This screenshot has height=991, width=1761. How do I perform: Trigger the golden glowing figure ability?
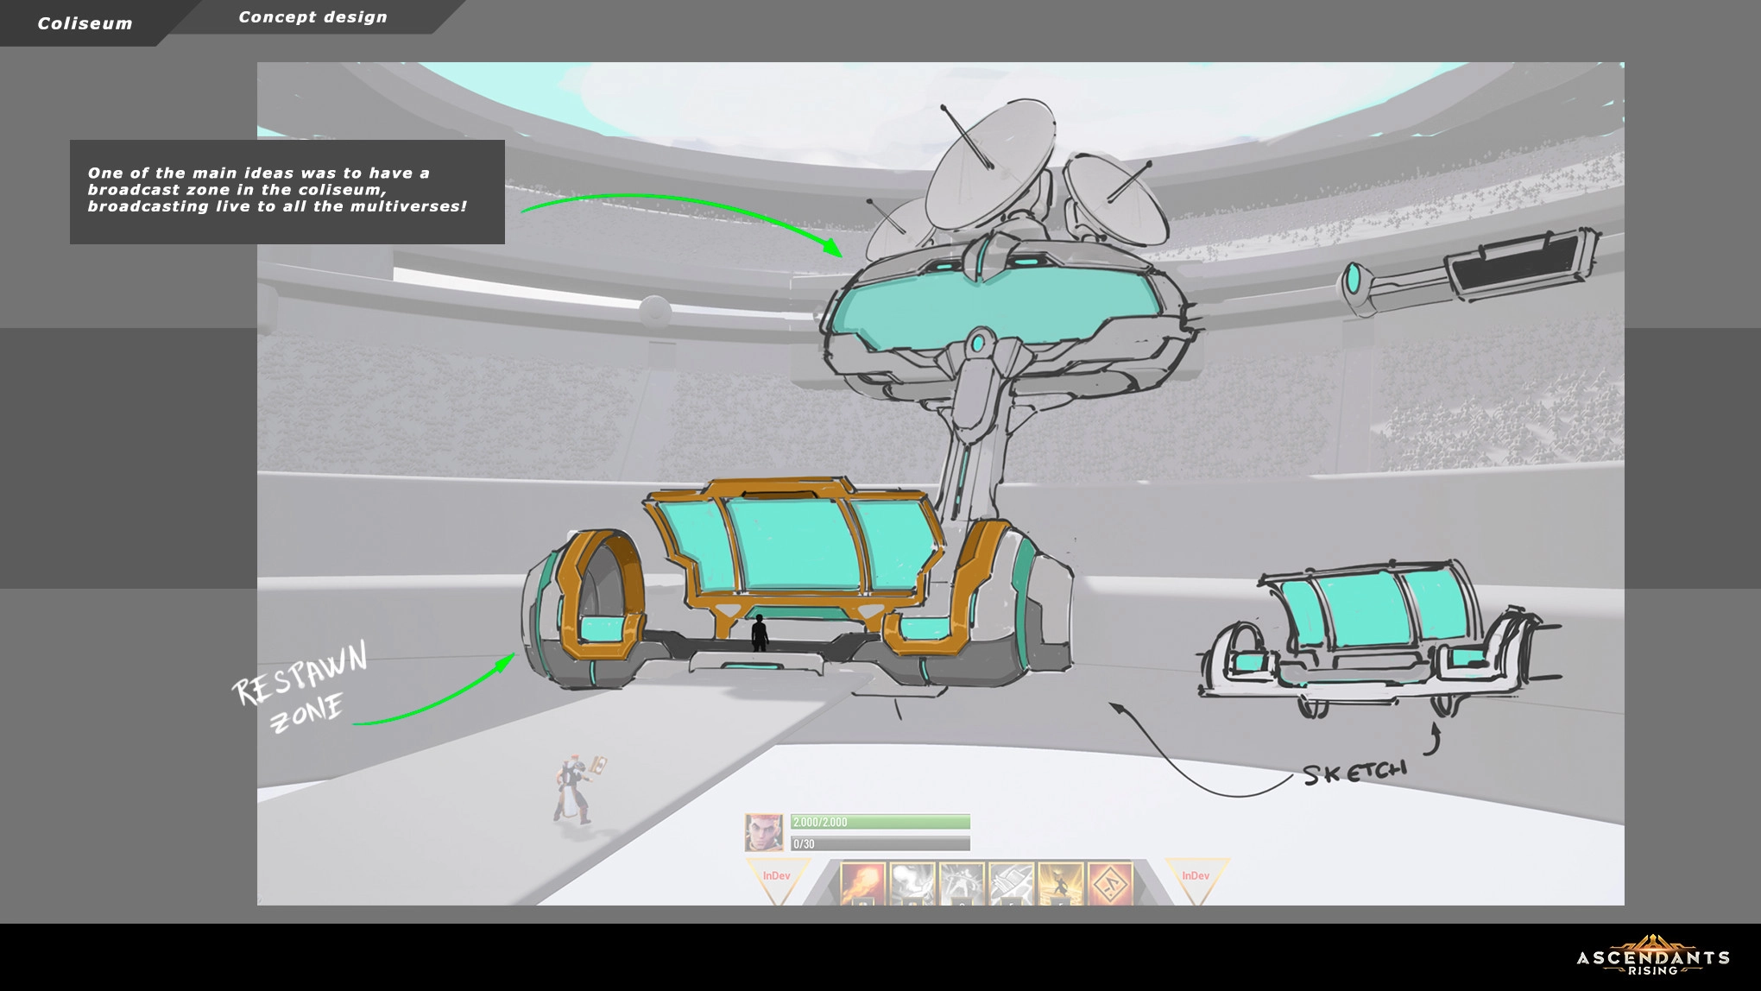coord(1060,884)
